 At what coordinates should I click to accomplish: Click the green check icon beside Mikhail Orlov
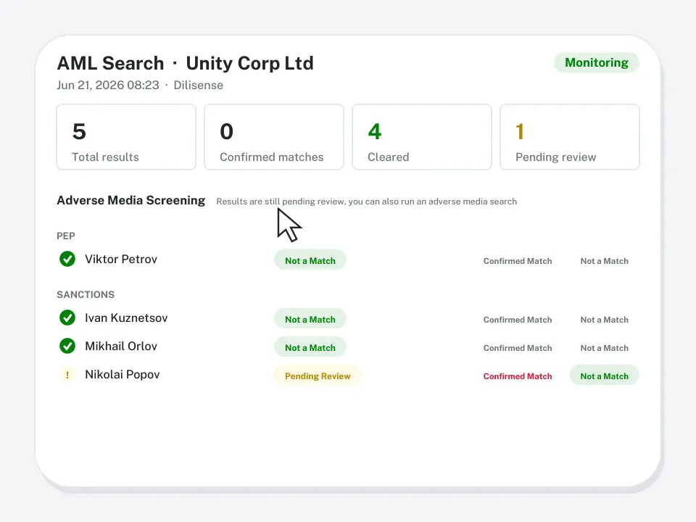click(x=67, y=347)
